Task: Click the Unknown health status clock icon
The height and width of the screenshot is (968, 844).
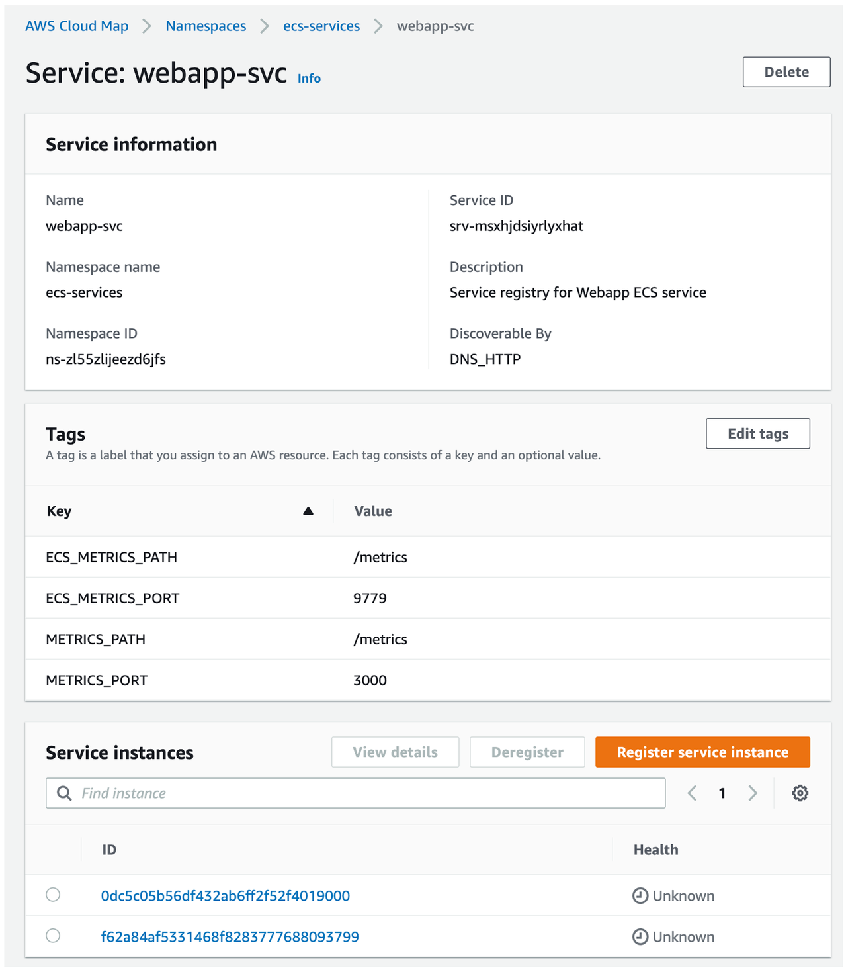Action: coord(640,895)
